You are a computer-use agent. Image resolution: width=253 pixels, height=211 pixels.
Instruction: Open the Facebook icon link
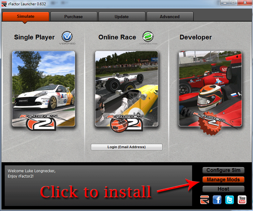point(217,200)
